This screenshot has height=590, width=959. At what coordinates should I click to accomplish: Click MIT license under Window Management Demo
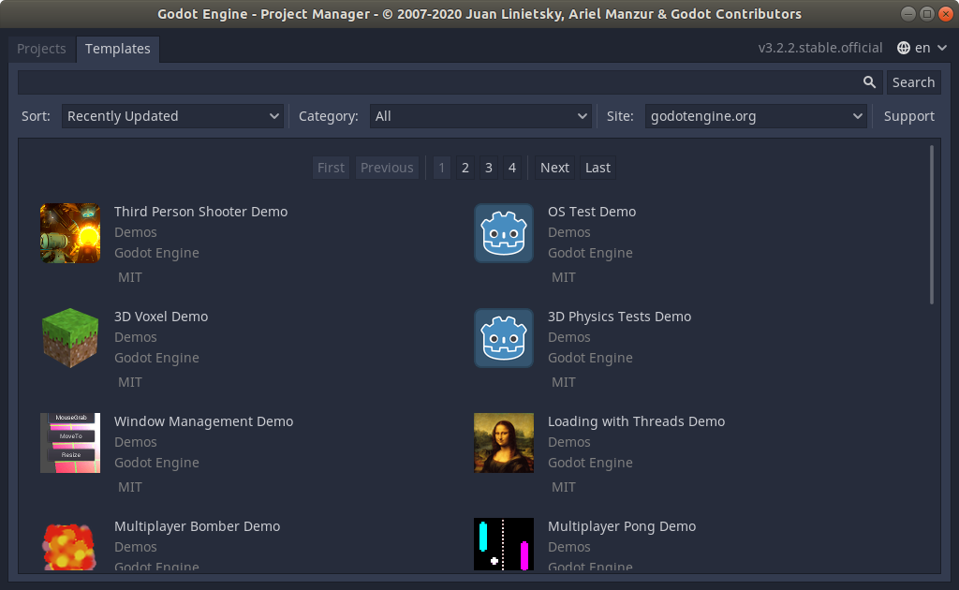coord(129,487)
